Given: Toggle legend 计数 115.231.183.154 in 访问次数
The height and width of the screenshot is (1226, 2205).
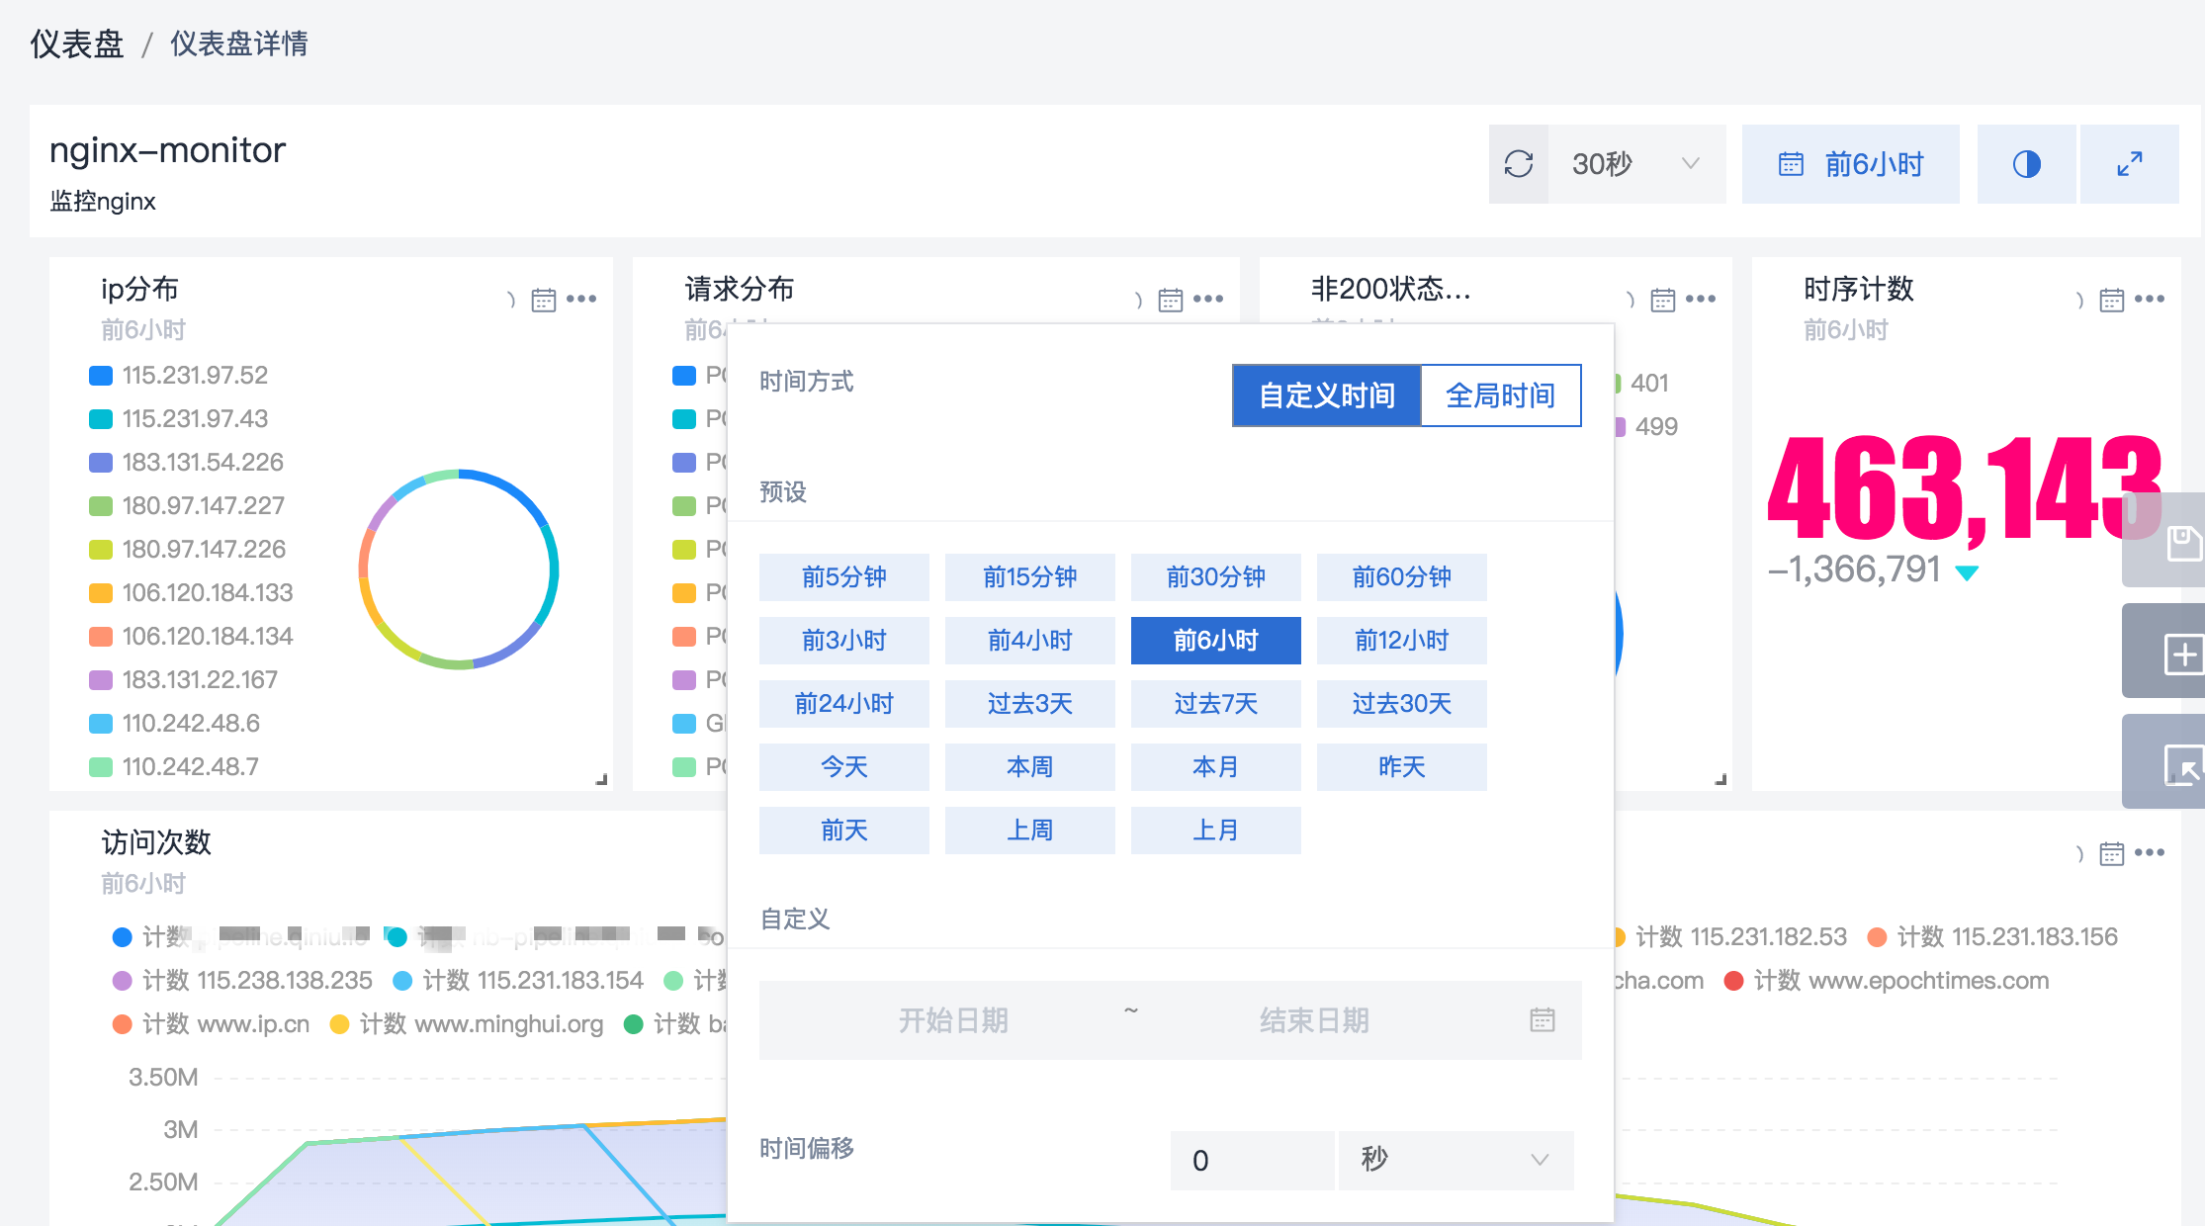Looking at the screenshot, I should tap(519, 981).
